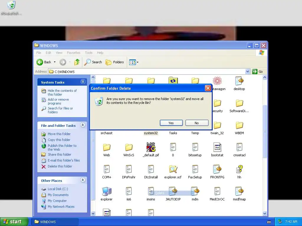
Task: Collapse the File and Folder Tasks panel
Action: [83, 125]
